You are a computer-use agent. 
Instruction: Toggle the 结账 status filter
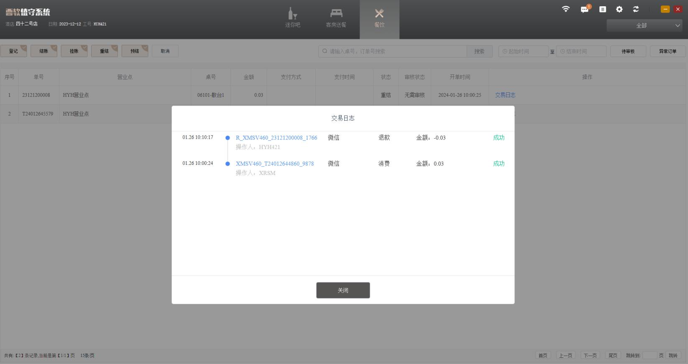pyautogui.click(x=44, y=51)
